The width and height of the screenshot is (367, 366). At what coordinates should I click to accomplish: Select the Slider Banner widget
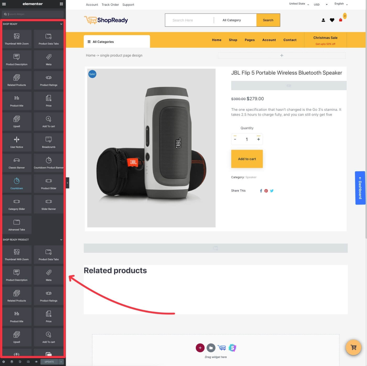click(x=49, y=204)
